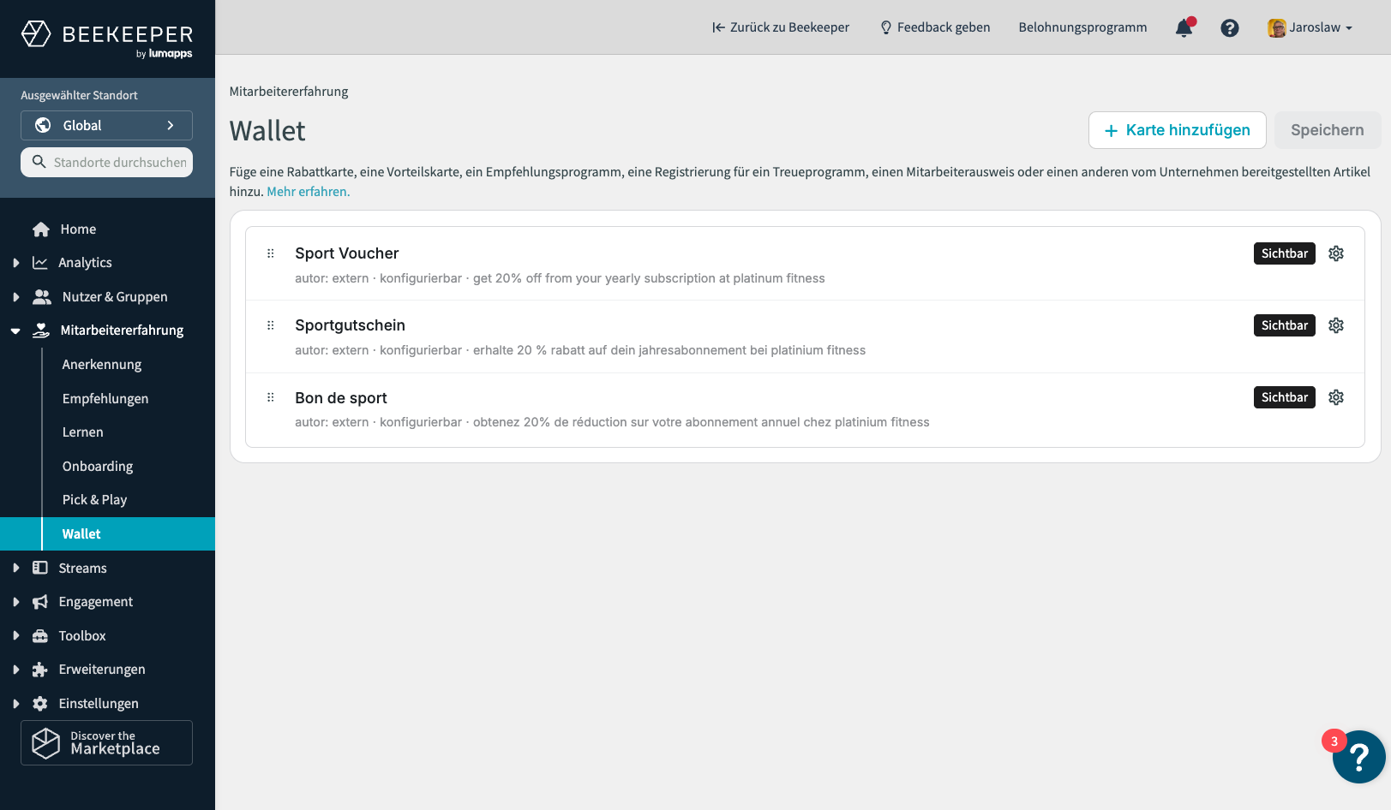This screenshot has width=1391, height=810.
Task: Open Belohnungsprogramm link
Action: point(1082,27)
